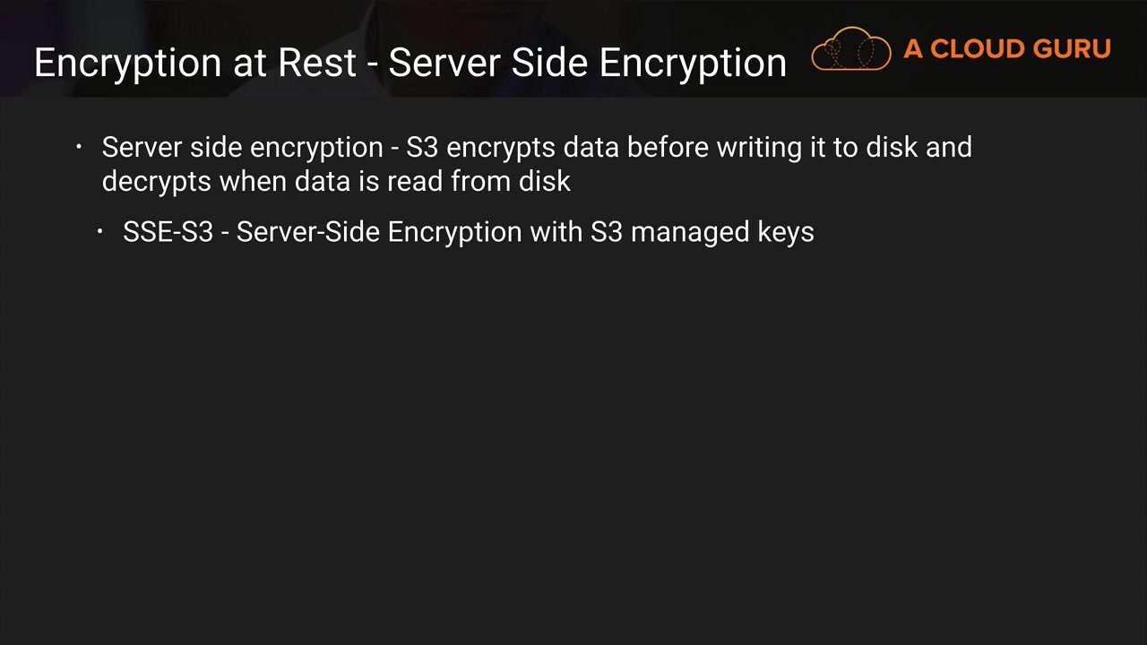Click "Server Side Encryption" in the title

tap(587, 64)
